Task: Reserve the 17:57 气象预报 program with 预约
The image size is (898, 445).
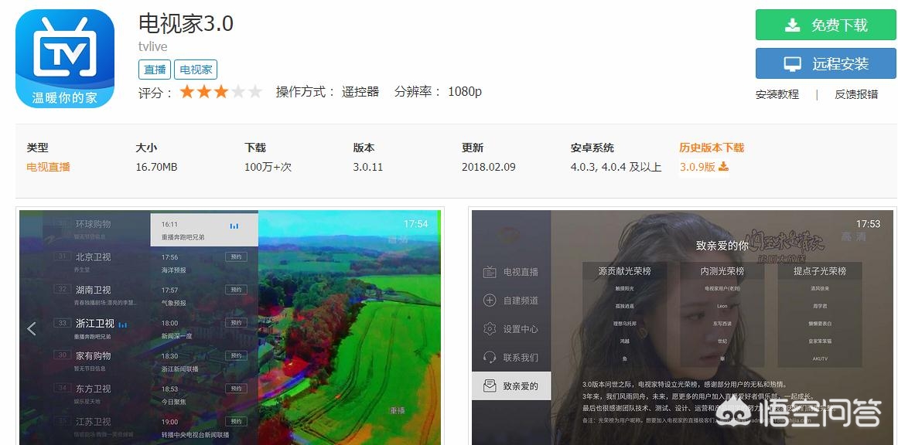Action: (x=236, y=290)
